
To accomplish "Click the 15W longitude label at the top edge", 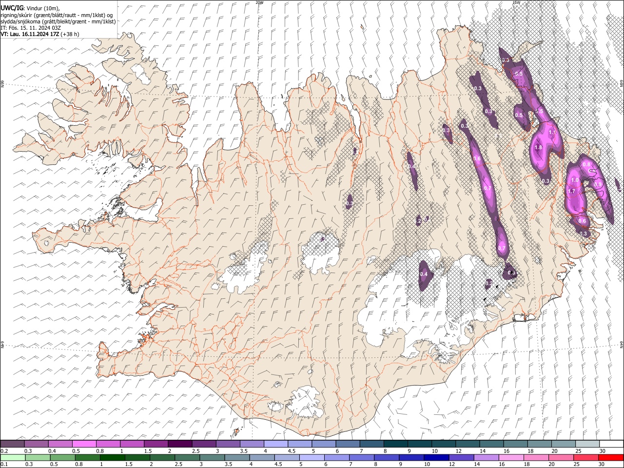I will pyautogui.click(x=516, y=2).
